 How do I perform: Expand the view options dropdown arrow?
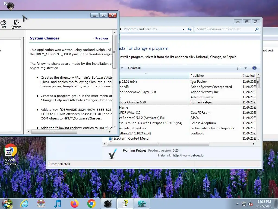click(245, 68)
